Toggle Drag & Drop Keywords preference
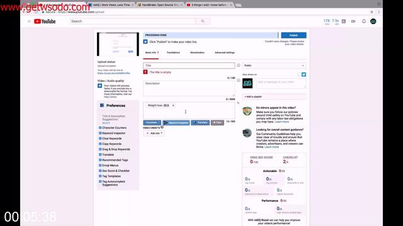The image size is (403, 226). (100, 149)
